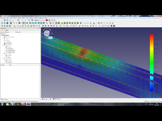This screenshot has height=121, width=162.
Task: Switch to the Data property tab
Action: coord(6,99)
